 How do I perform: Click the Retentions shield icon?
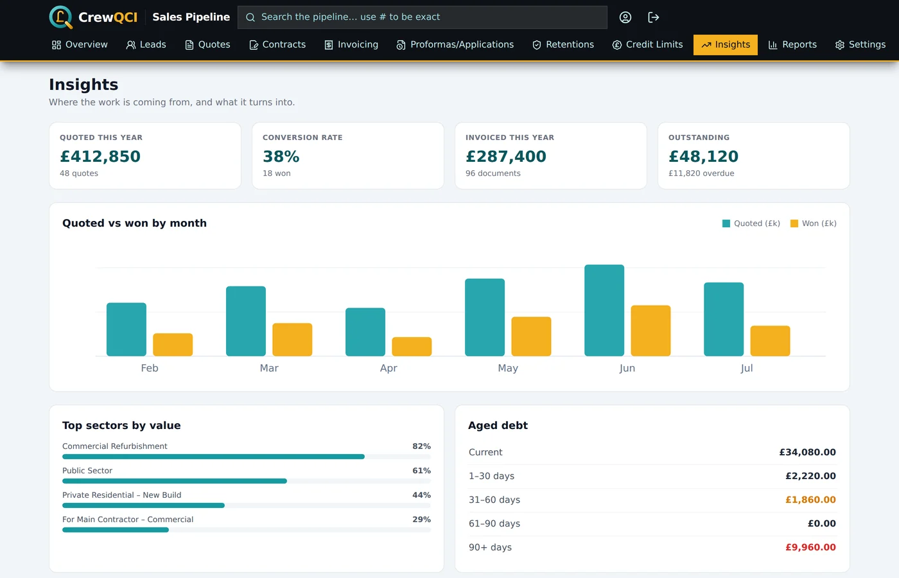click(x=537, y=45)
